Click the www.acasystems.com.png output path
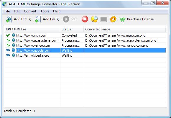The image size is (171, 118). coord(121,40)
